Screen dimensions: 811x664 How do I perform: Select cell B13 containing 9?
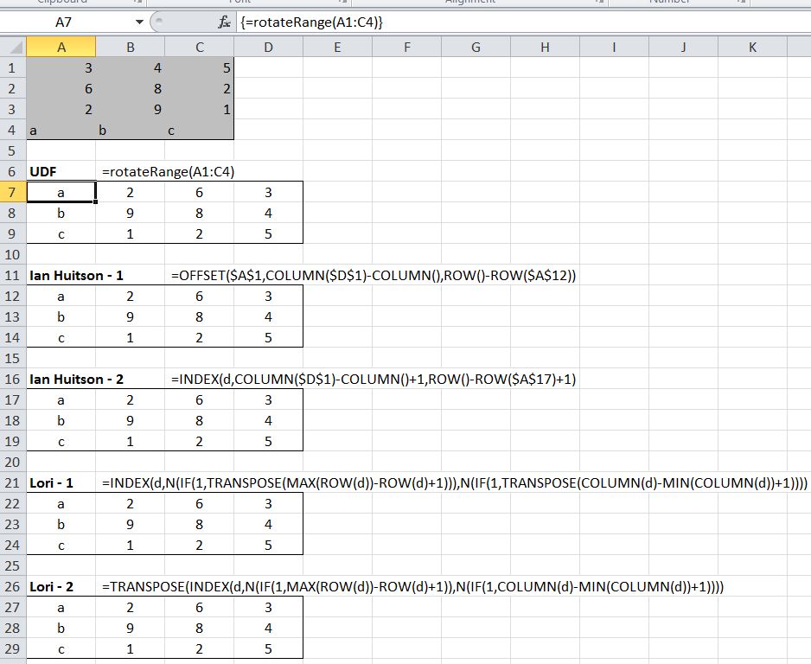click(x=130, y=316)
